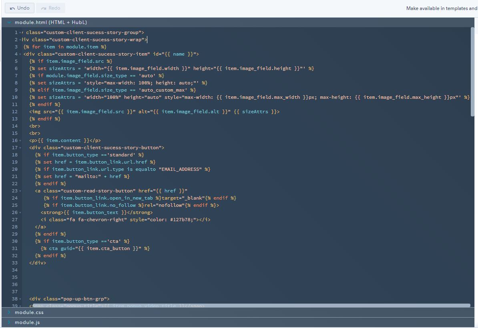Collapse the story-wrap div fold arrow on line 2
Viewport: 478px width, 328px height.
point(20,39)
